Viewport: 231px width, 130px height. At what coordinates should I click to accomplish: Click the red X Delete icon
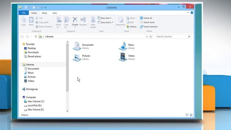75,19
